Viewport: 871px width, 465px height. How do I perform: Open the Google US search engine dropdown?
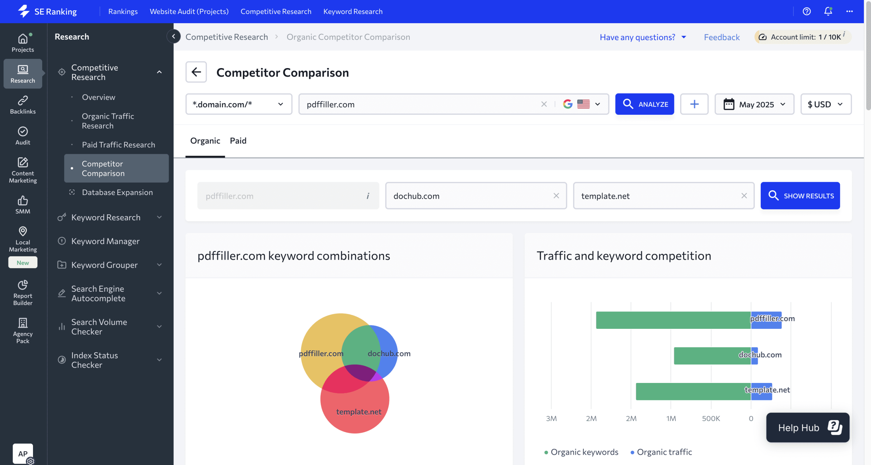pyautogui.click(x=582, y=104)
